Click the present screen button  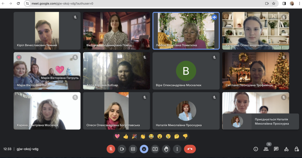(x=155, y=149)
